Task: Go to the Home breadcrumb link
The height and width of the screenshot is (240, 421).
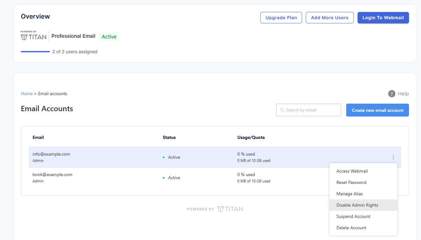Action: coord(27,94)
